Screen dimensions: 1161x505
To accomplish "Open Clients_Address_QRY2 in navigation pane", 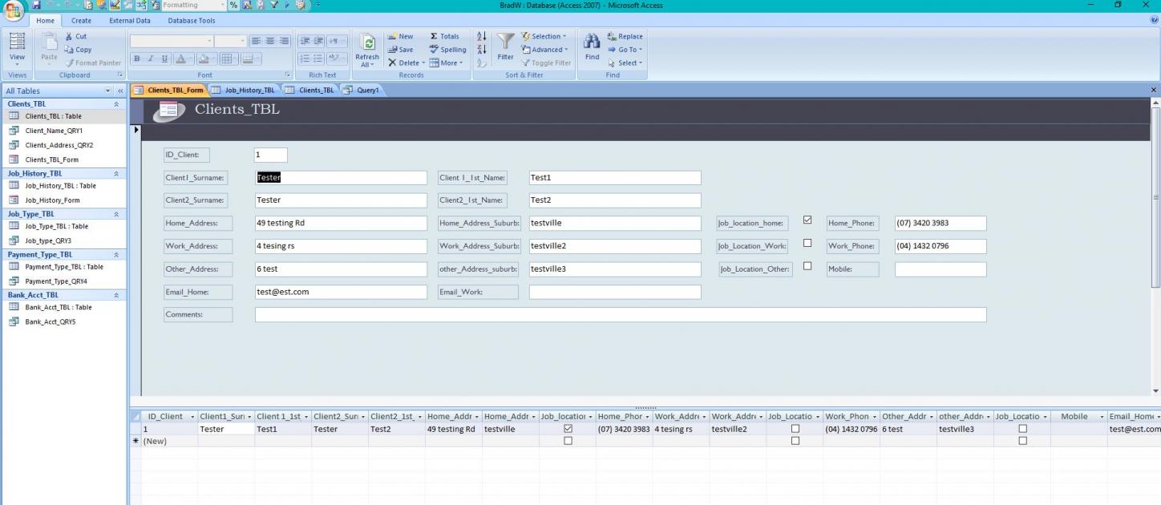I will click(x=59, y=145).
